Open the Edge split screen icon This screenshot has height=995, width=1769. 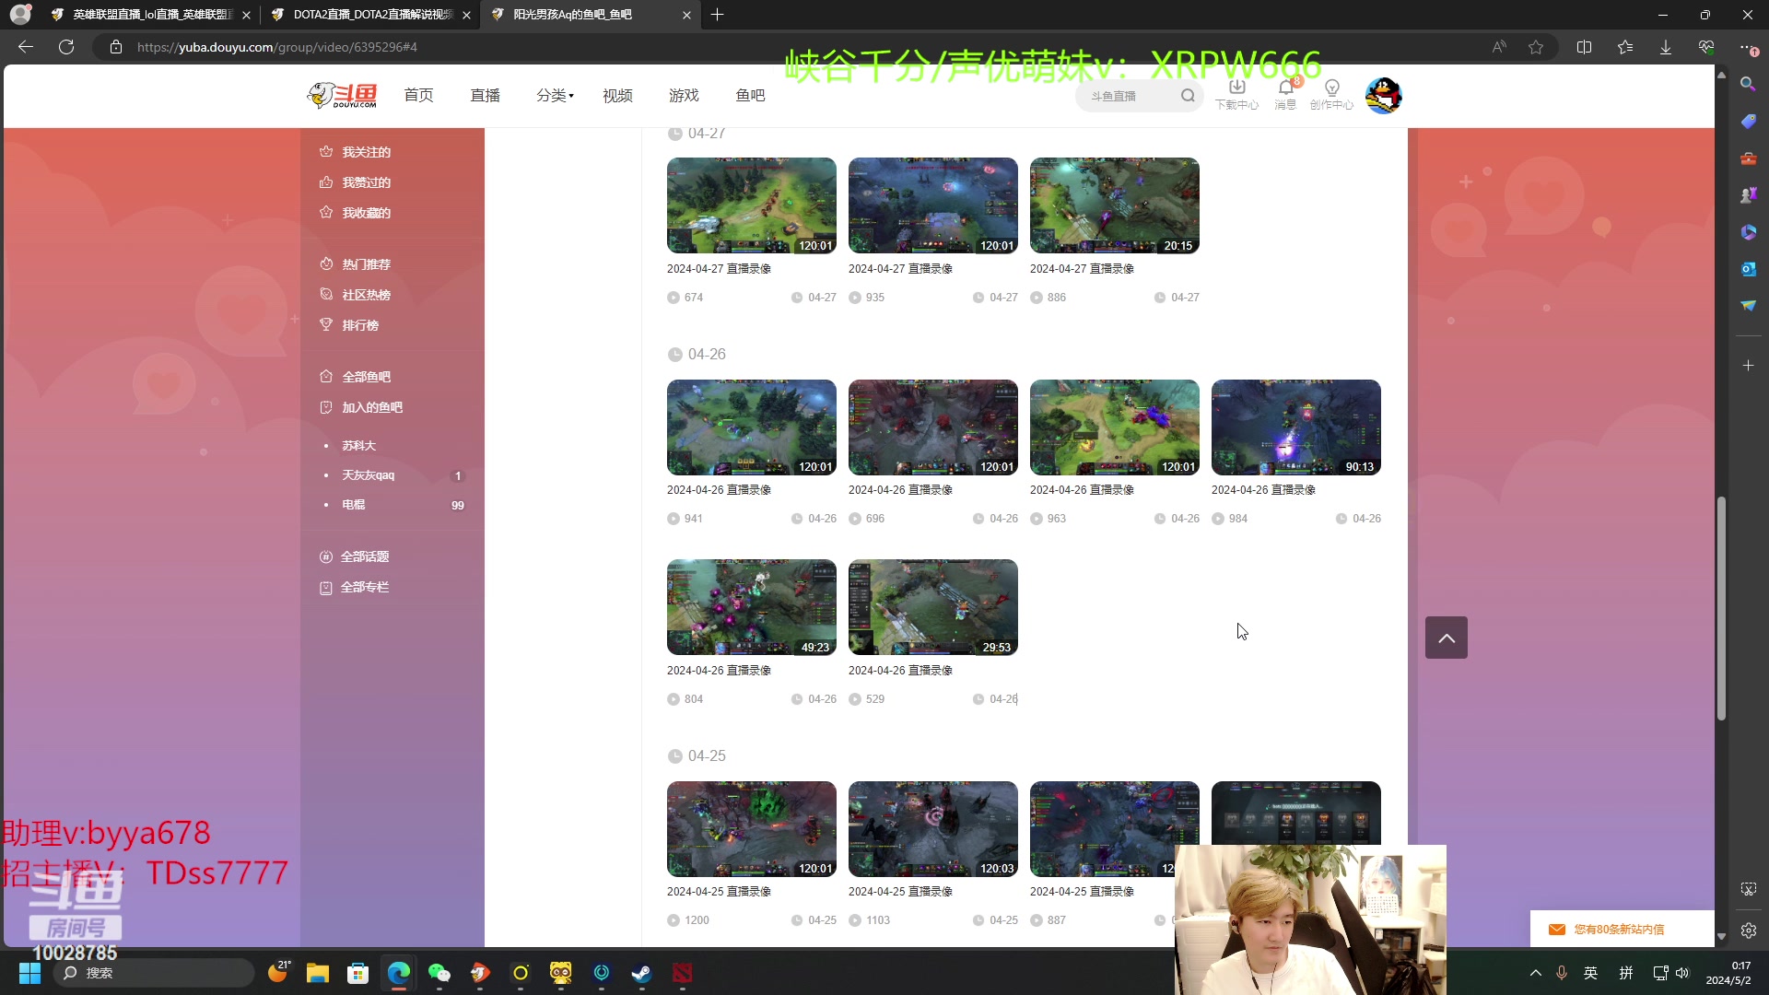1585,47
